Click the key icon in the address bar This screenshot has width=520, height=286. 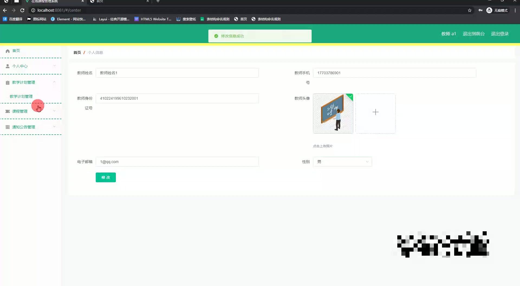tap(480, 10)
